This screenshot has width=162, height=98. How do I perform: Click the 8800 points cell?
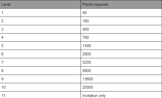pyautogui.click(x=121, y=70)
